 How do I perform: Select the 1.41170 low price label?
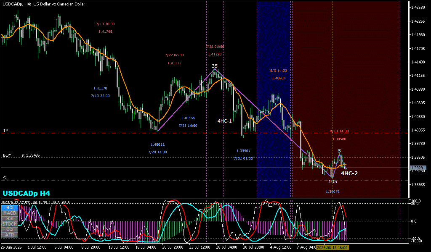tap(100, 88)
